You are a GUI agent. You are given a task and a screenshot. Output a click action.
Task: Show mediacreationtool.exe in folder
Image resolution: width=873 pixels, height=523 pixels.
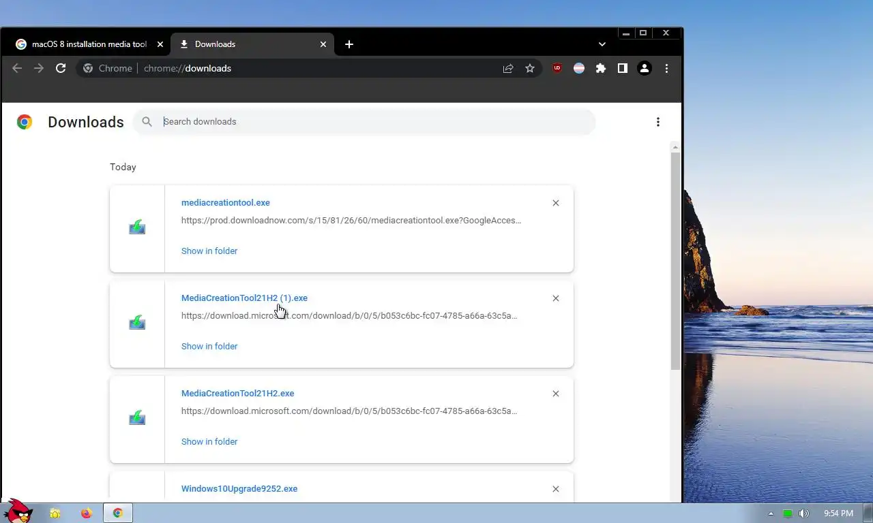pos(209,251)
